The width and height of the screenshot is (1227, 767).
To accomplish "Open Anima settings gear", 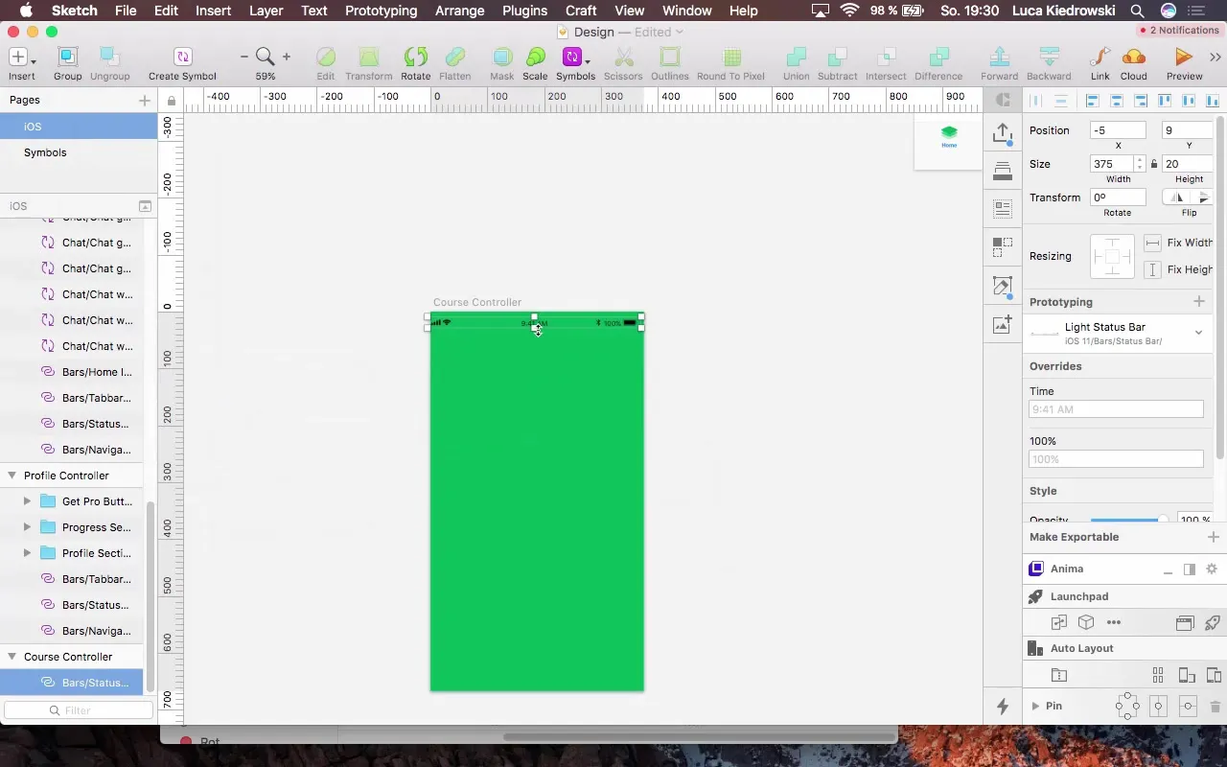I will point(1212,569).
